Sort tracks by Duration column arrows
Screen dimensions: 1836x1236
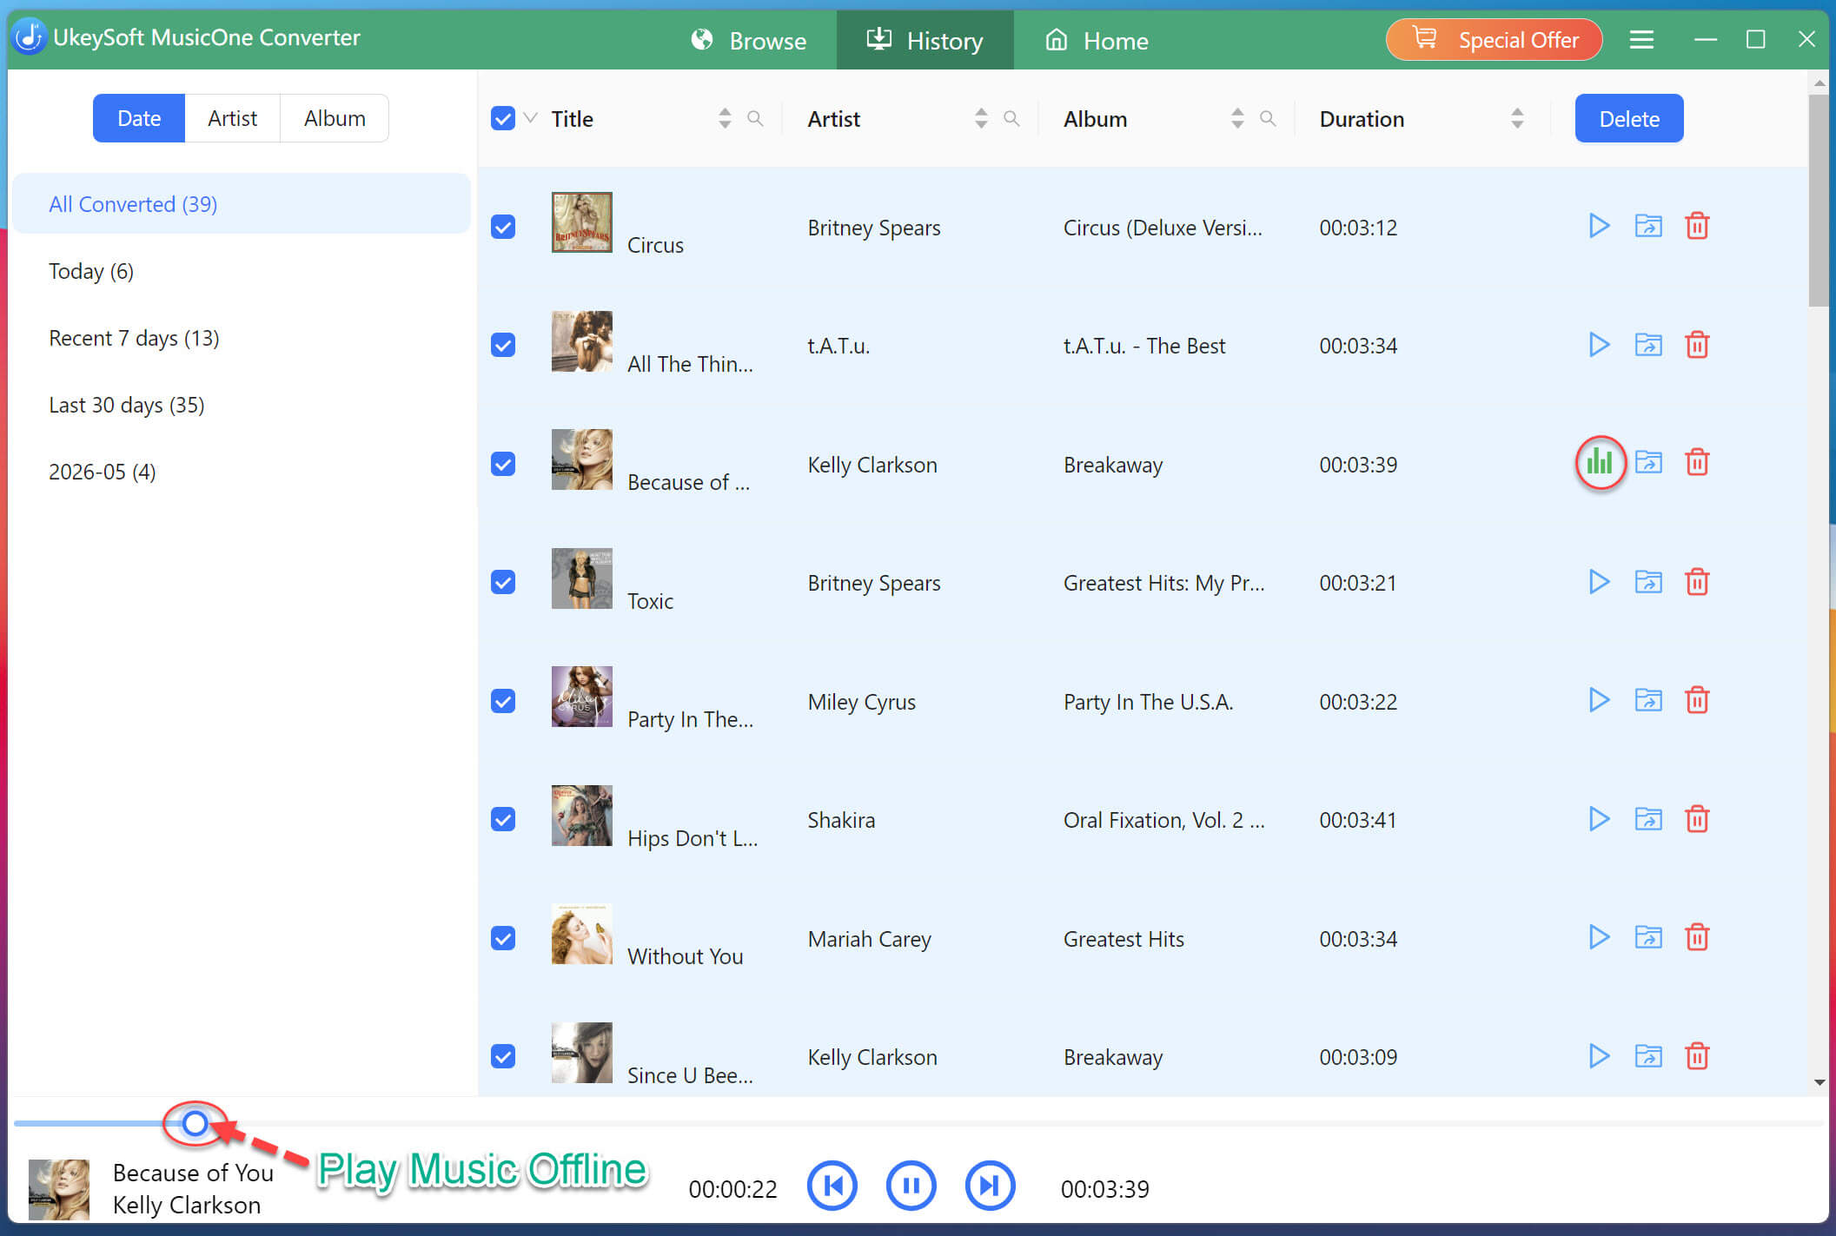[x=1517, y=118]
